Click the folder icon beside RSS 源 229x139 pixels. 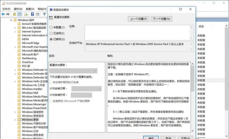click(19, 66)
